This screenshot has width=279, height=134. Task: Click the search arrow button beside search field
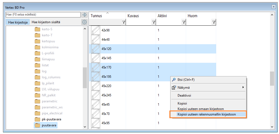pos(84,15)
